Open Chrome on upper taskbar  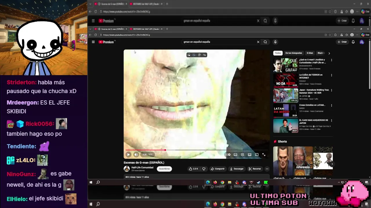tap(222, 182)
